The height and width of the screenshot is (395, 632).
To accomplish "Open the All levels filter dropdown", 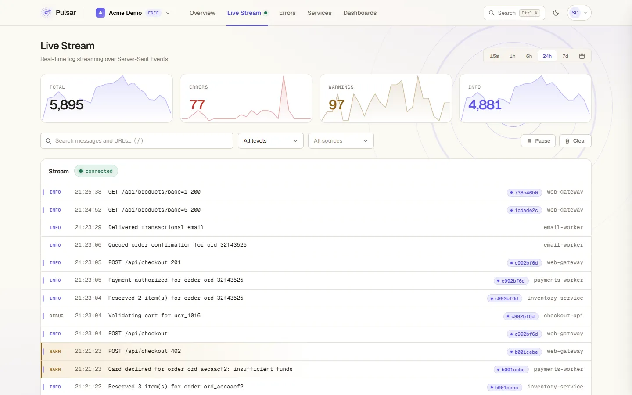I will [x=271, y=141].
